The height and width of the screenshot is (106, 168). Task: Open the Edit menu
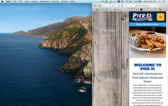pyautogui.click(x=20, y=2)
